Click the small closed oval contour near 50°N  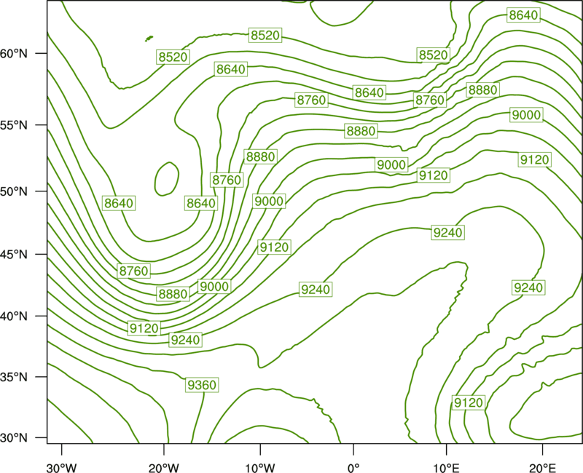pos(167,179)
